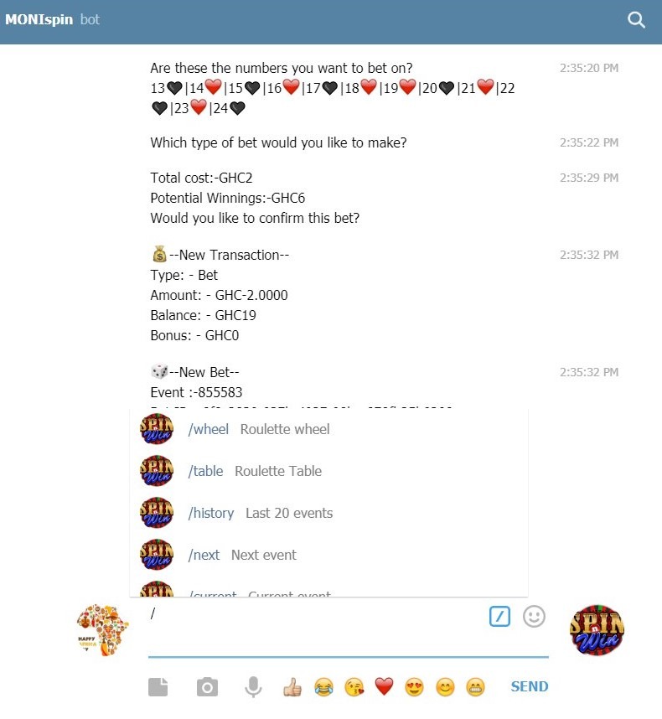Attach a file using the document icon

click(158, 687)
